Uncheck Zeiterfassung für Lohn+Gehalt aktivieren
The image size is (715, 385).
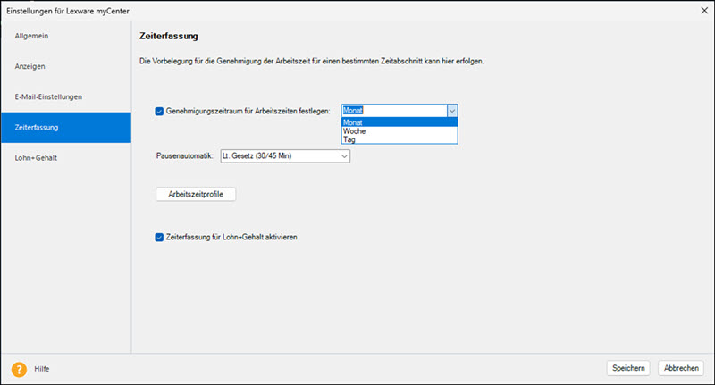[x=159, y=238]
